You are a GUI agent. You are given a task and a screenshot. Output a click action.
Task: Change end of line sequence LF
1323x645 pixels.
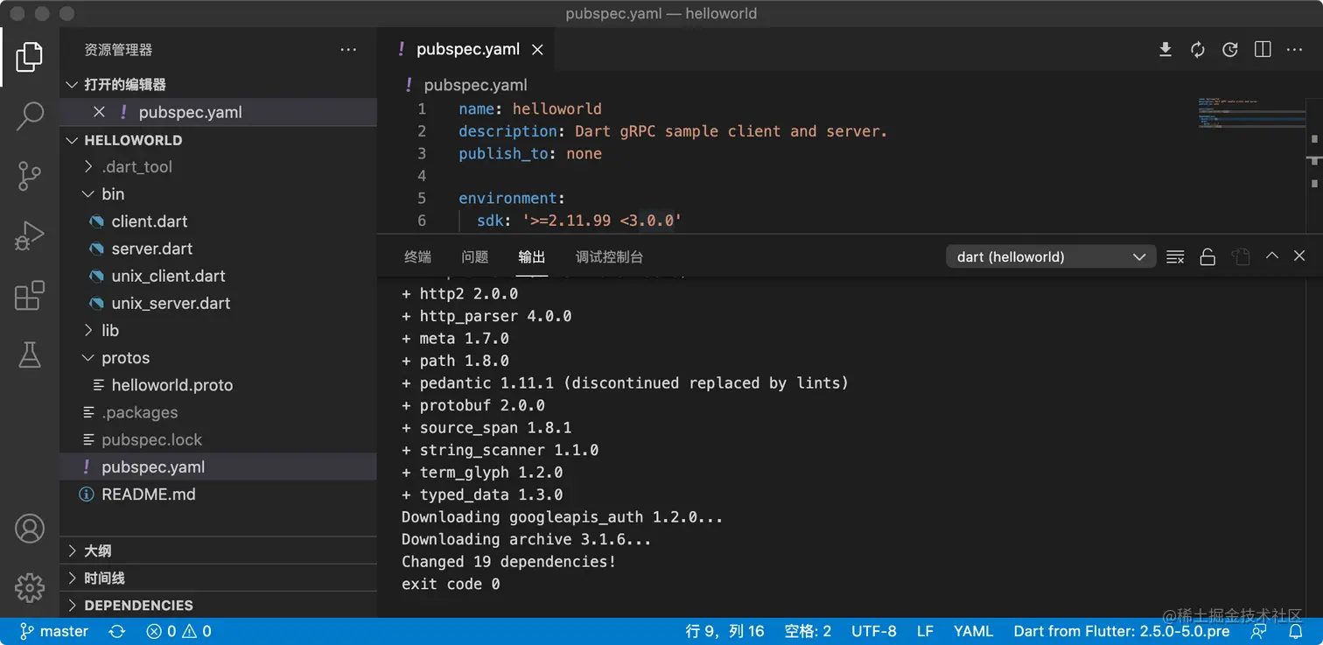pos(925,631)
